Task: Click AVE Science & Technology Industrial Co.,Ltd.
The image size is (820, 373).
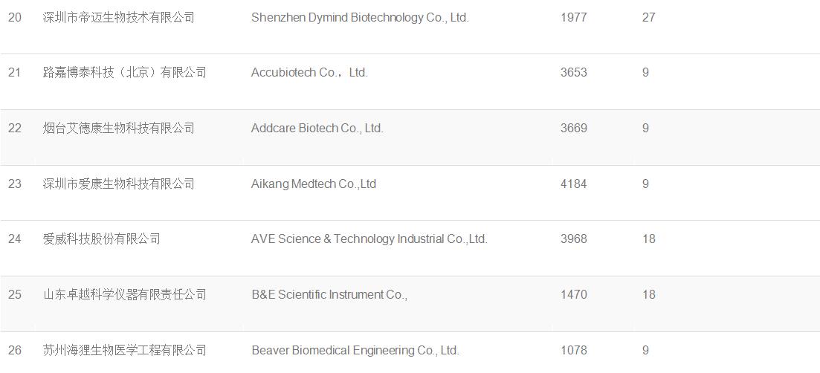Action: tap(369, 239)
